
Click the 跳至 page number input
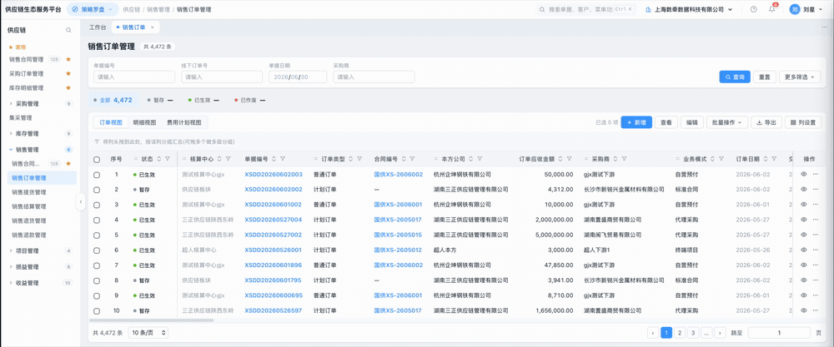pyautogui.click(x=779, y=333)
